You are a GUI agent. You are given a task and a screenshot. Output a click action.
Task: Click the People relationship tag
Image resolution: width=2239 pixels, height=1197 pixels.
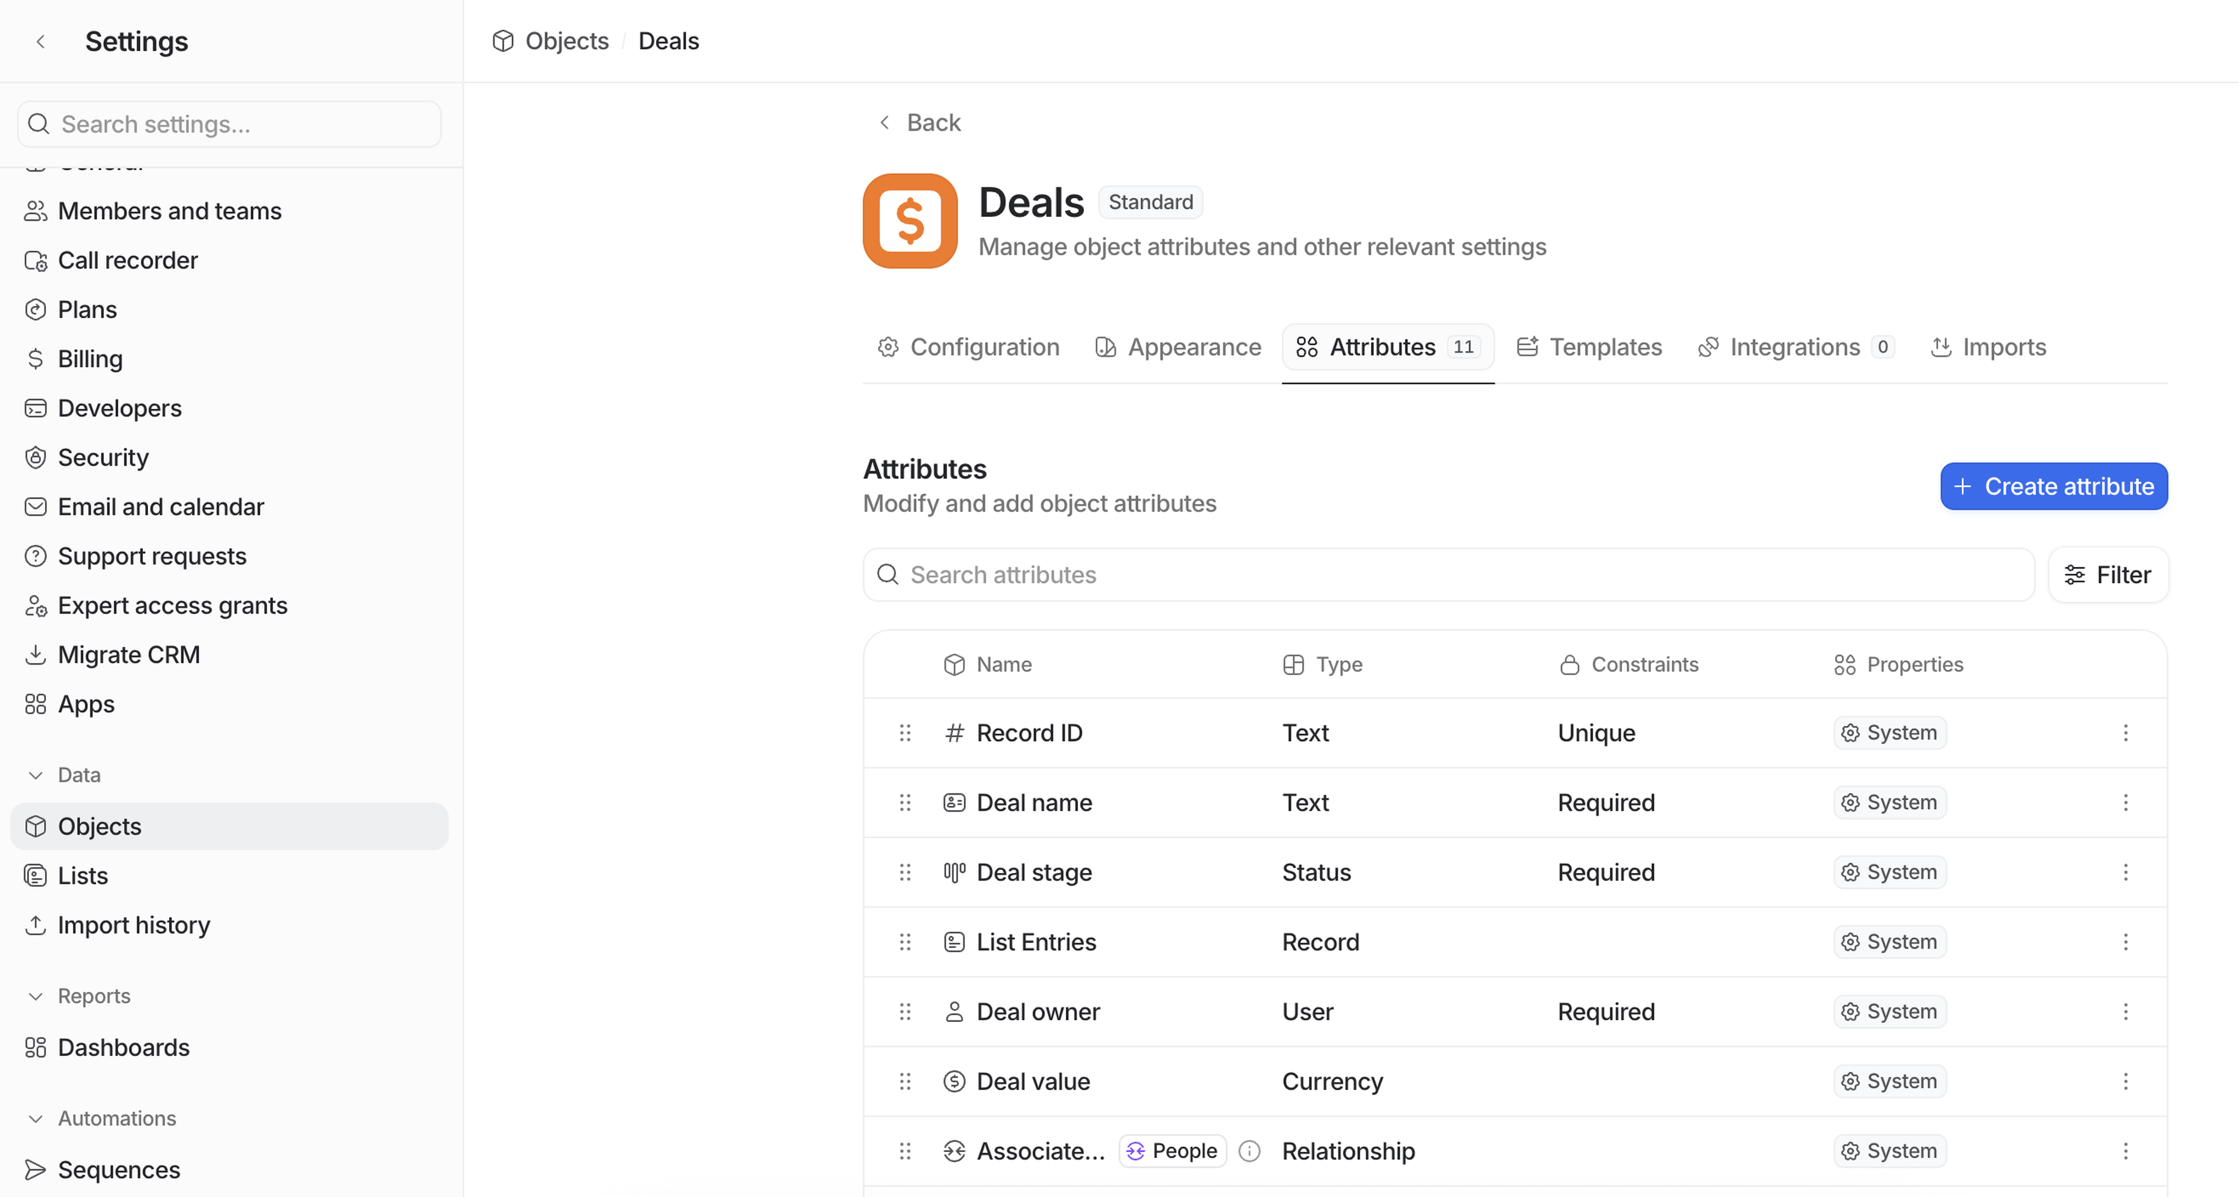pos(1171,1151)
